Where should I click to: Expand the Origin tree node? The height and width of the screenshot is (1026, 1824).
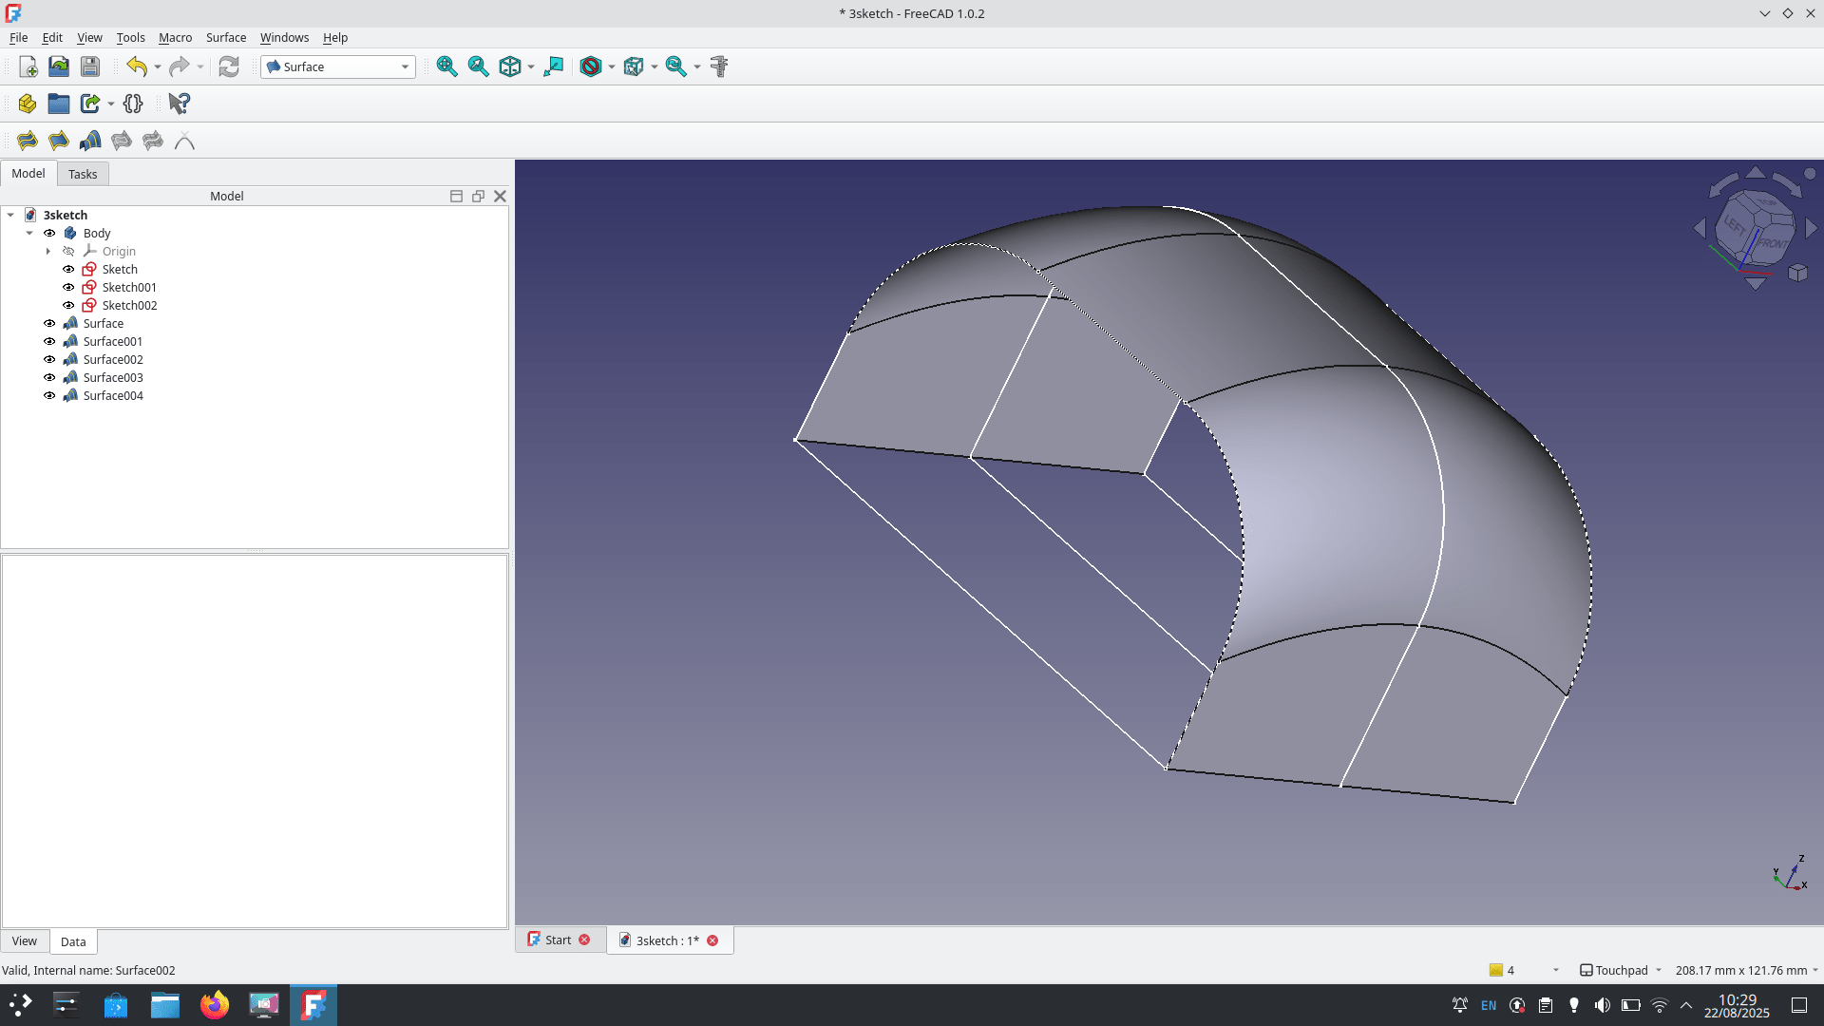click(48, 251)
